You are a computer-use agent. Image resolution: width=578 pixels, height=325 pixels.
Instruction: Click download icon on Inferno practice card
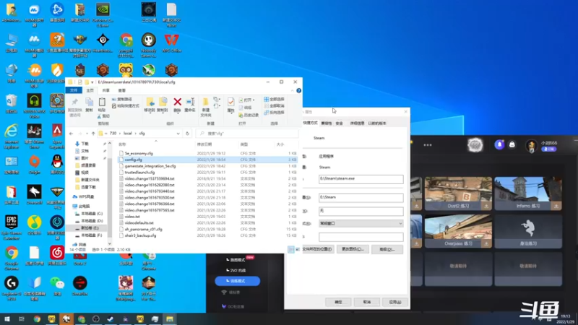(x=556, y=206)
